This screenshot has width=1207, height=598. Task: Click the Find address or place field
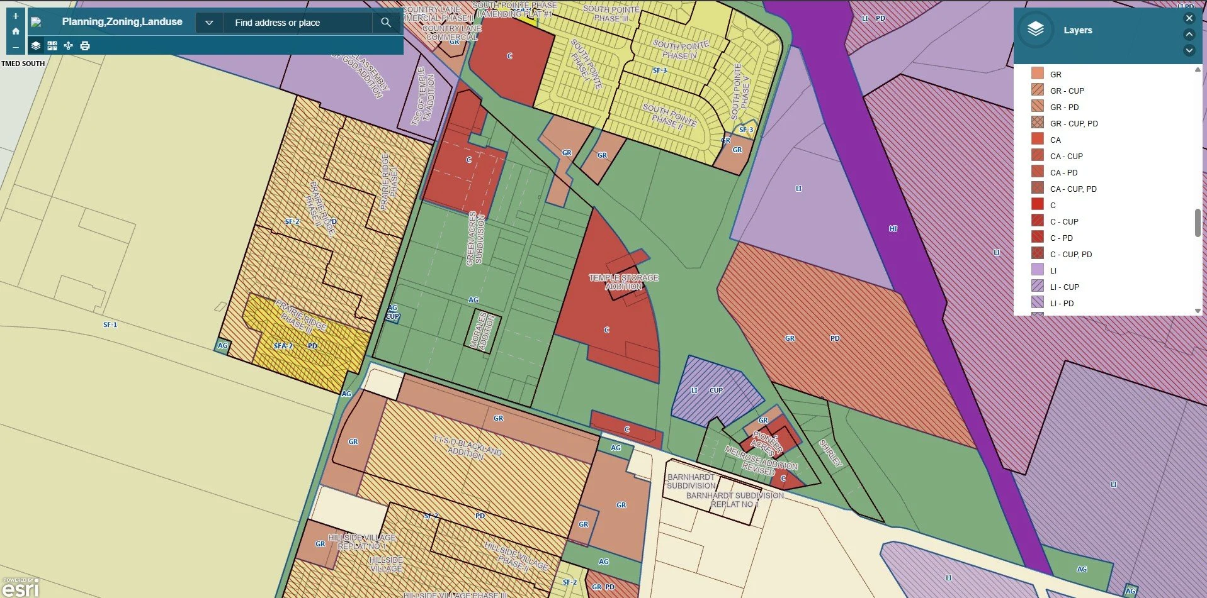pos(297,23)
